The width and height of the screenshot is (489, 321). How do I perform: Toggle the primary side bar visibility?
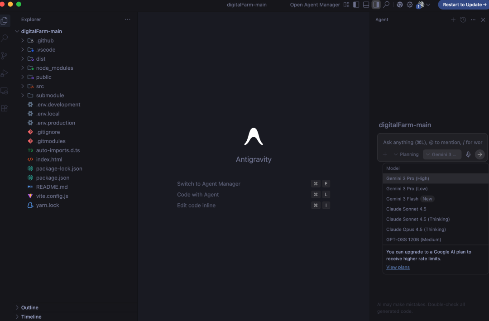[x=356, y=5]
